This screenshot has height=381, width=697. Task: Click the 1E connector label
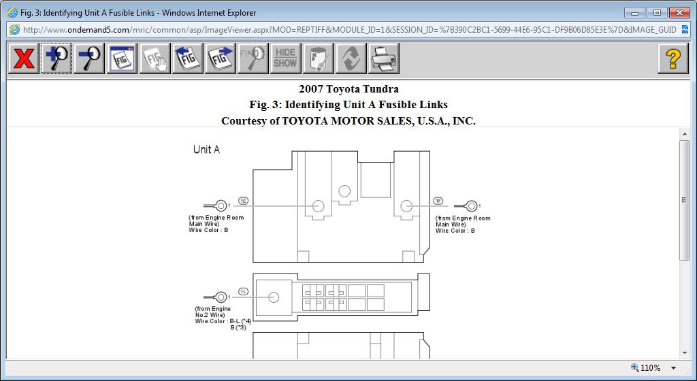pyautogui.click(x=243, y=201)
